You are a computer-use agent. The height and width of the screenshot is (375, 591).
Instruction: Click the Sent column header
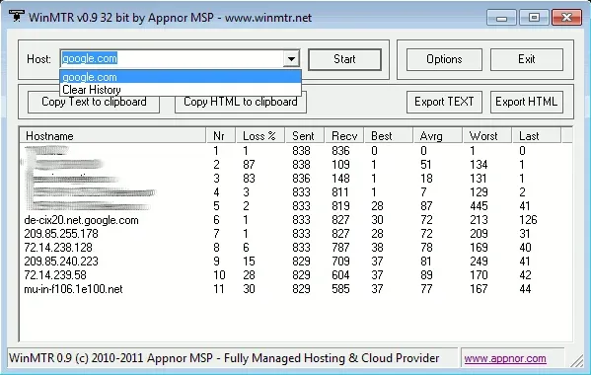pos(305,135)
